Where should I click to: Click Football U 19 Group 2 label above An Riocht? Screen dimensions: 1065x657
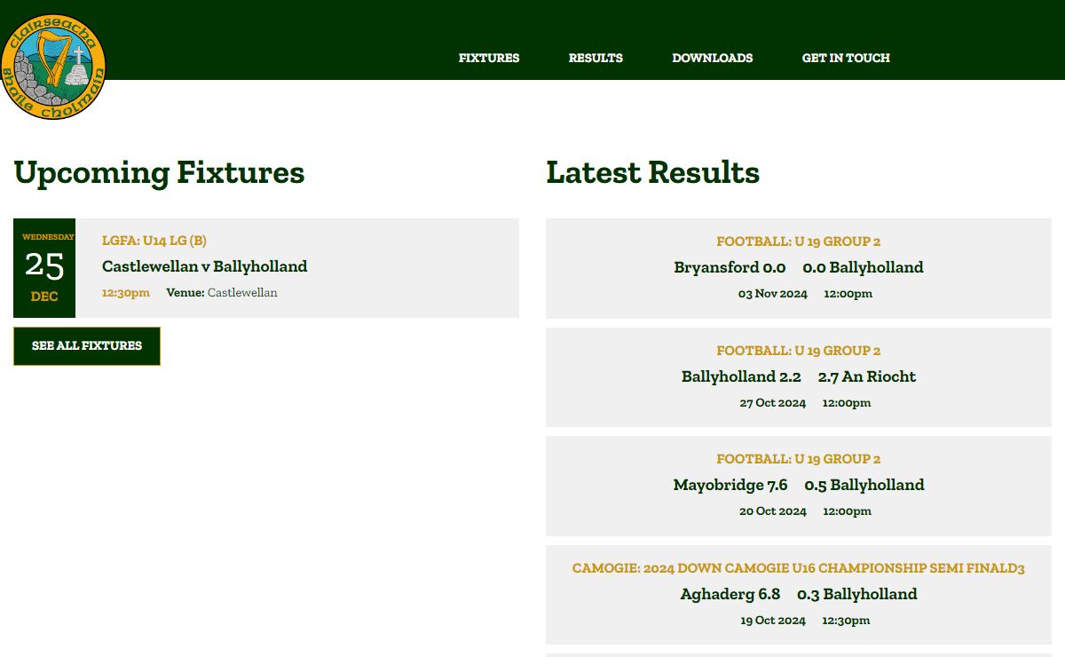(x=799, y=351)
